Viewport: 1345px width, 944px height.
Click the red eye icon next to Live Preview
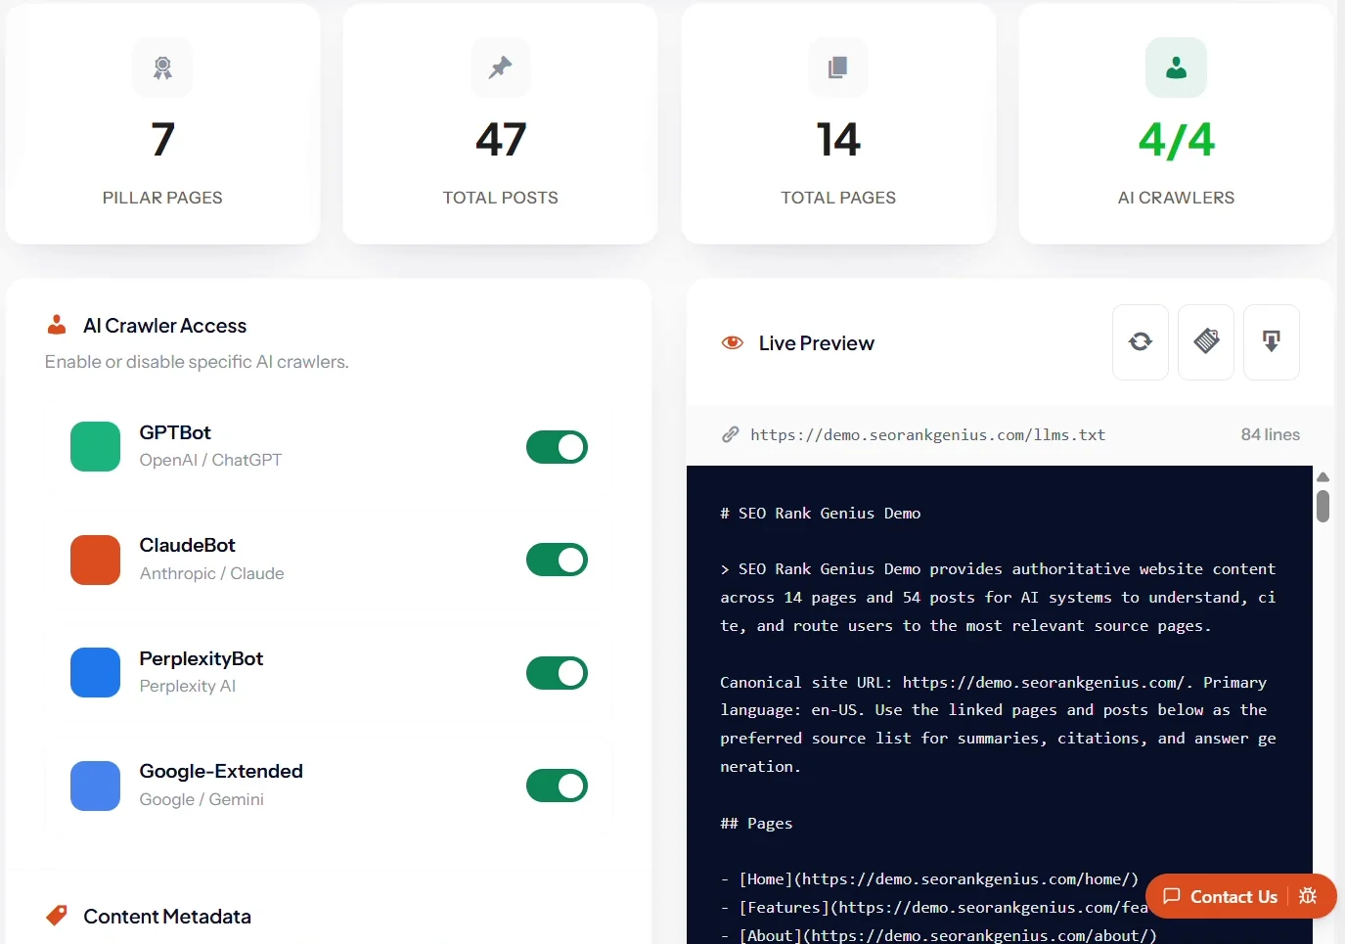[x=733, y=342]
